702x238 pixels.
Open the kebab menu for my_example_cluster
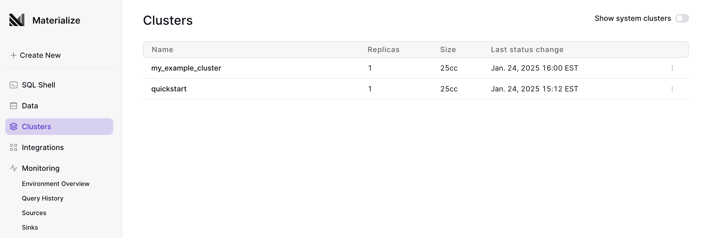(x=672, y=68)
